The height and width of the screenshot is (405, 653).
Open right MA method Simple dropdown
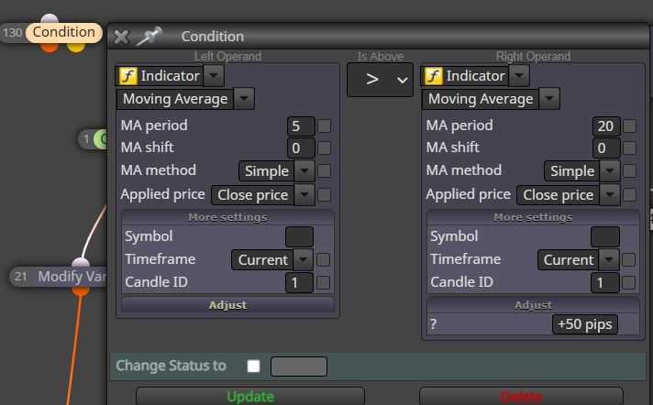pos(581,171)
